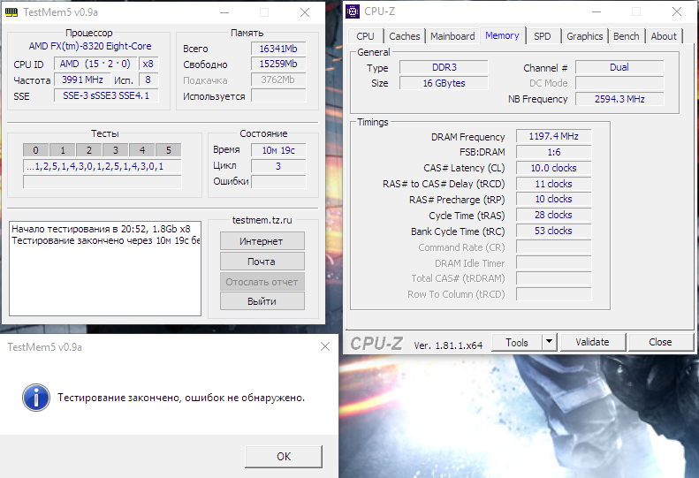Click the CPU-Z Close button
The image size is (699, 478).
[660, 342]
